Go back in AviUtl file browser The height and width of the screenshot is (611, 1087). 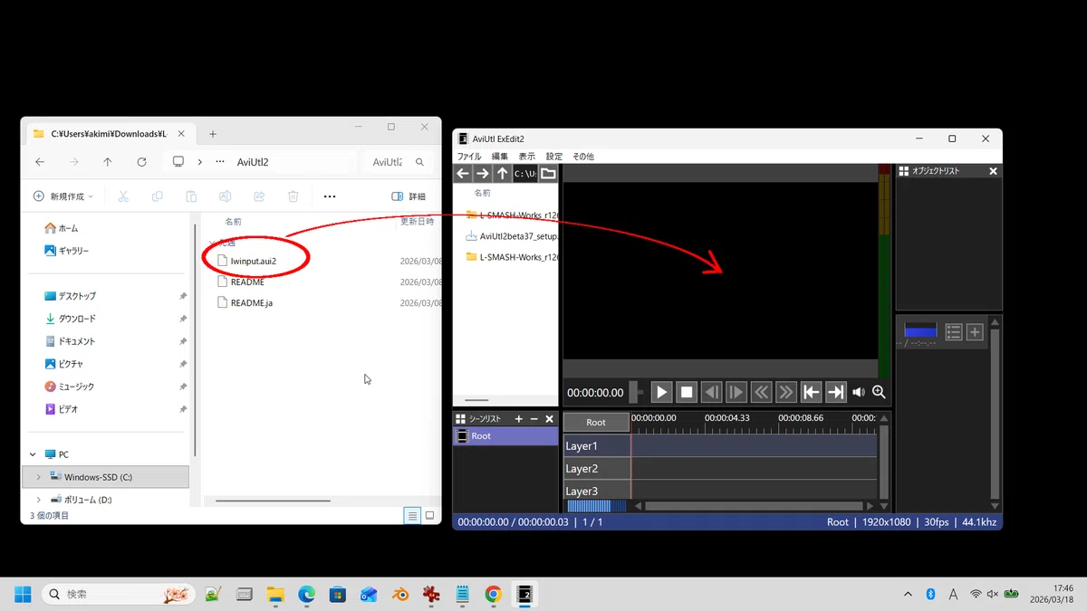point(463,173)
